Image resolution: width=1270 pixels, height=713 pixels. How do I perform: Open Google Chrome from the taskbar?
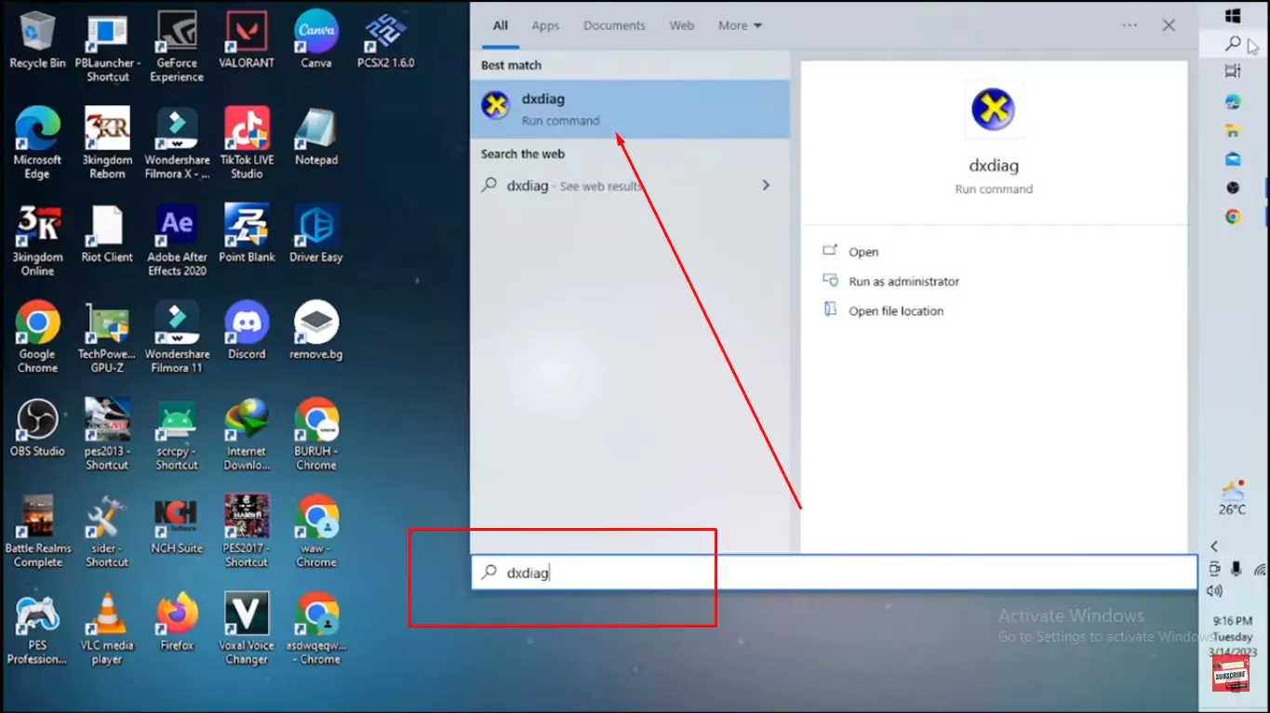tap(1234, 217)
